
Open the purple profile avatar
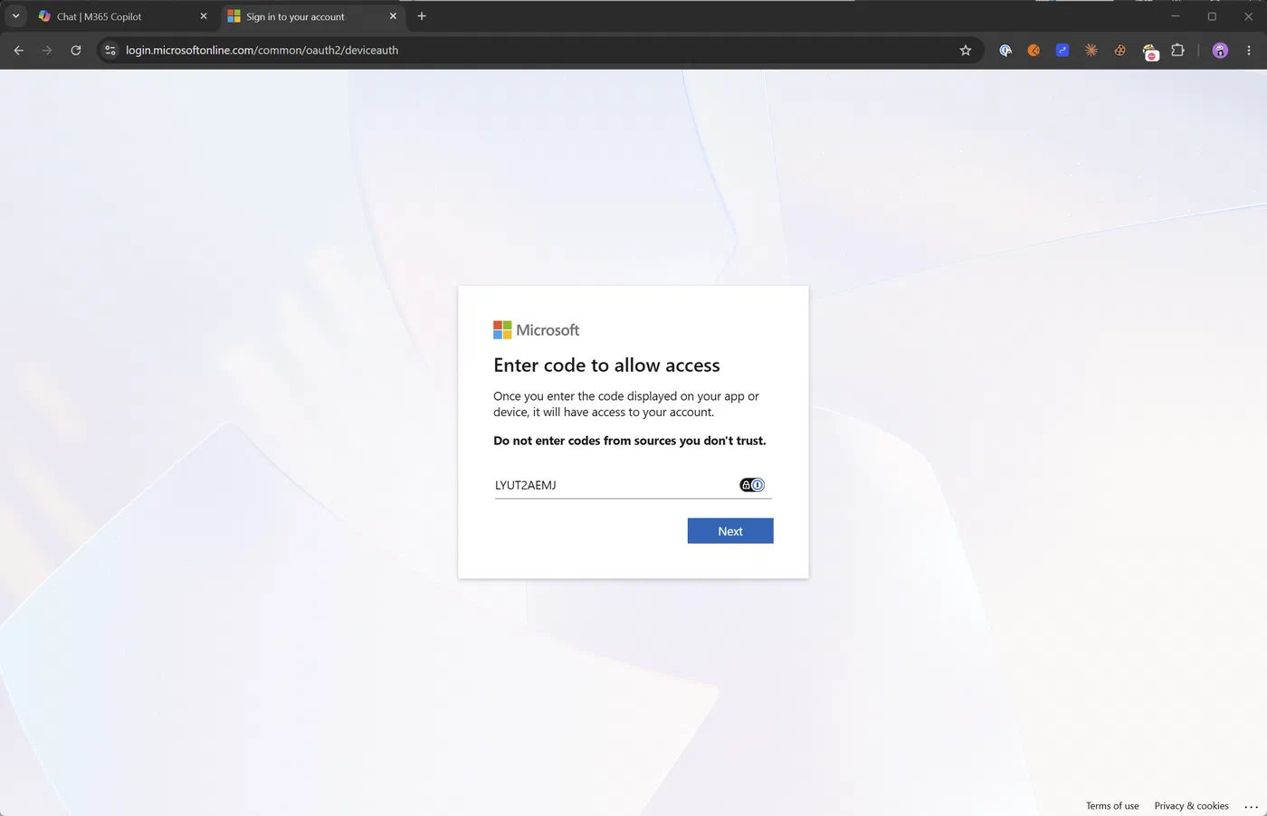1220,51
